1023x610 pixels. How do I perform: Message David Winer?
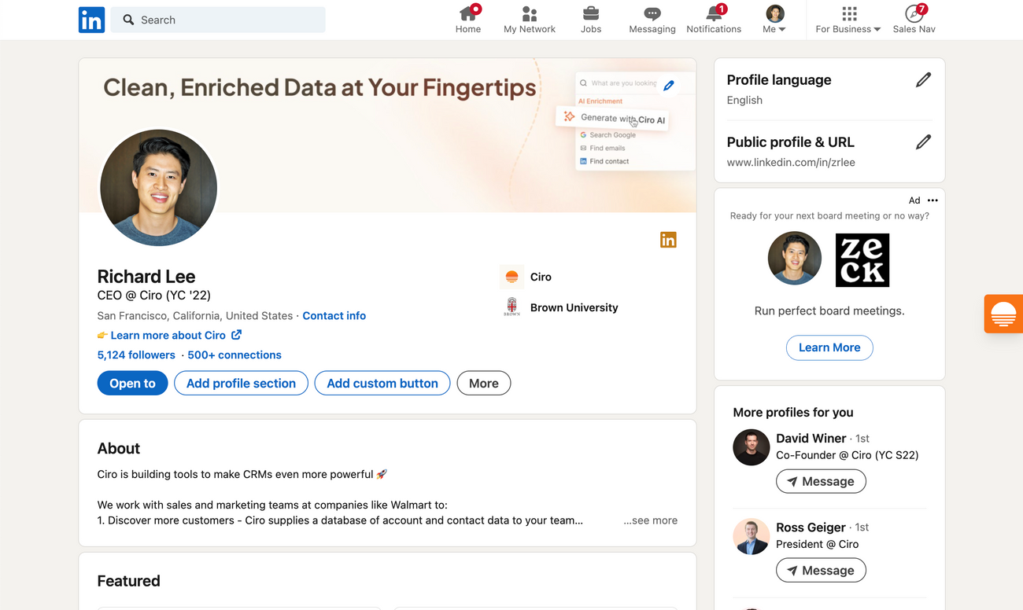[821, 482]
